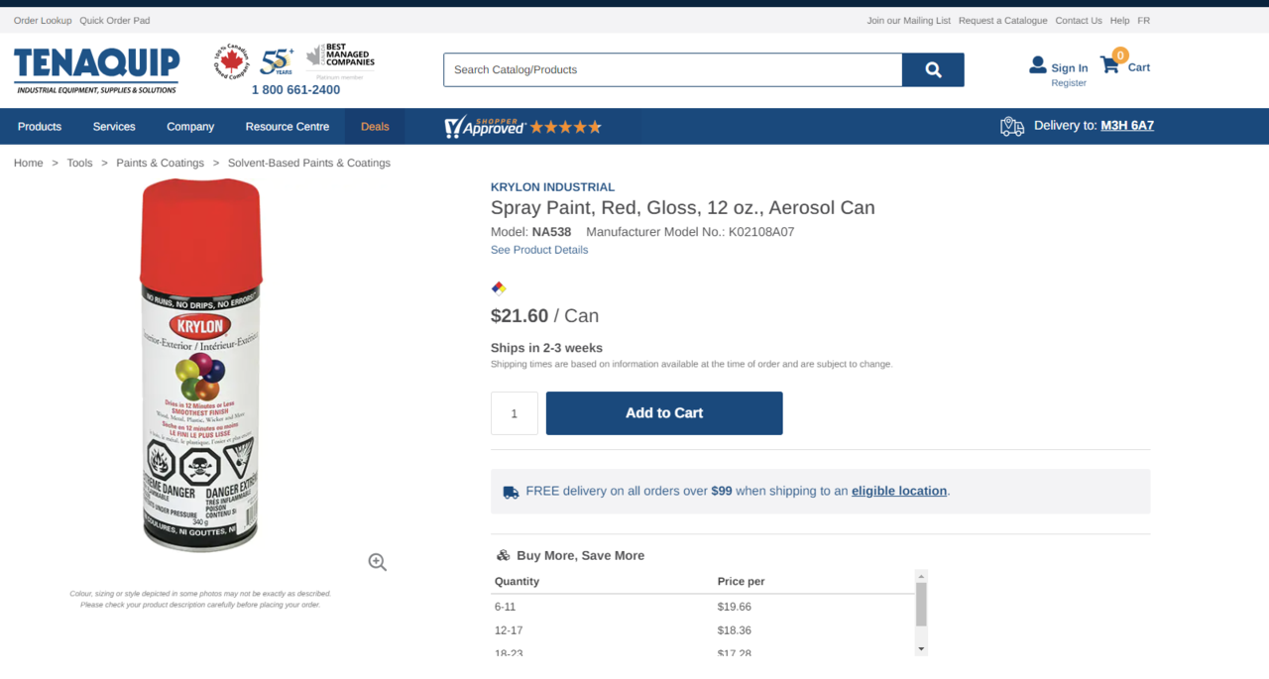
Task: Open the See Product Details link
Action: pyautogui.click(x=539, y=250)
